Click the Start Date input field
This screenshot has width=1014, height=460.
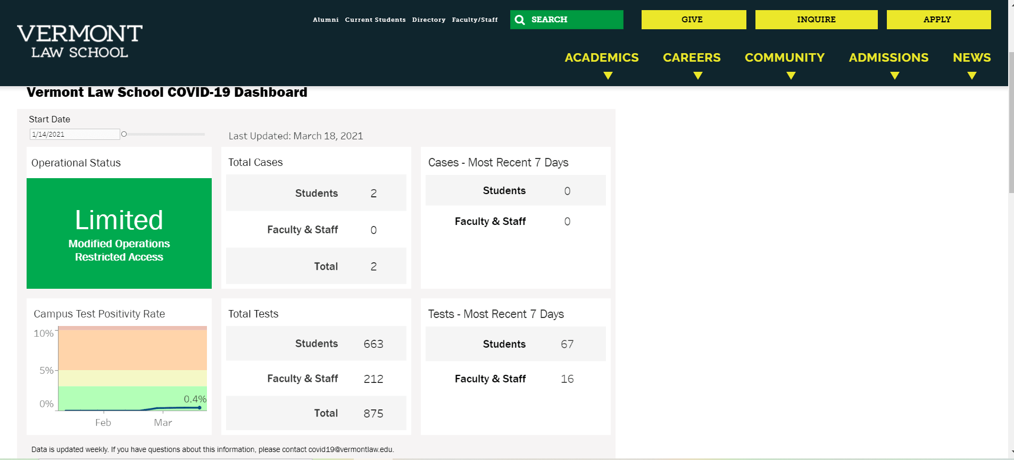point(74,135)
